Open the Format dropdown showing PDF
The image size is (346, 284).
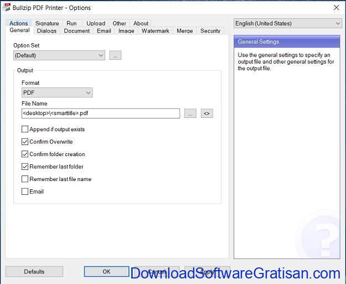[x=57, y=92]
